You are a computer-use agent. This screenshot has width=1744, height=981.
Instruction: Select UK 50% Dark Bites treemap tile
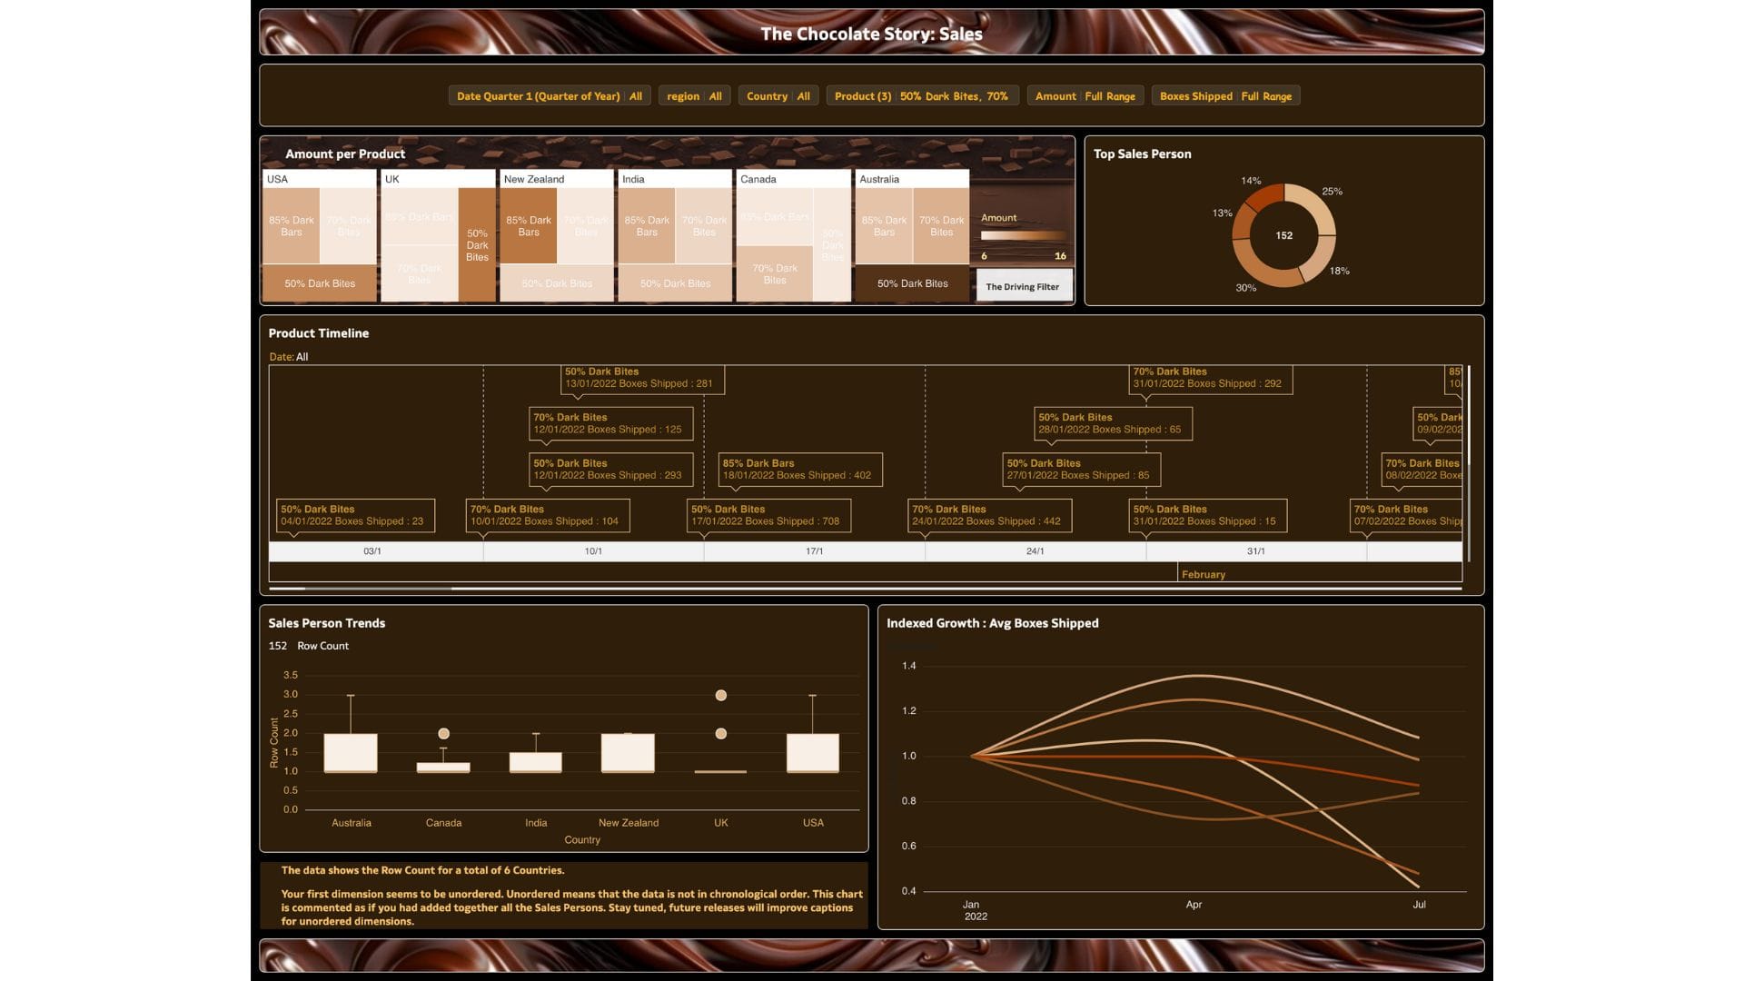point(477,245)
